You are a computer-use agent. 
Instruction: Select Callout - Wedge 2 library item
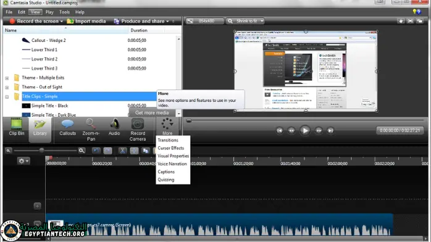click(48, 40)
